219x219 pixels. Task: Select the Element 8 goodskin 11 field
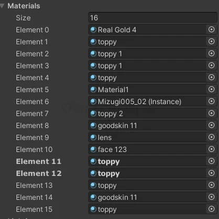click(147, 125)
